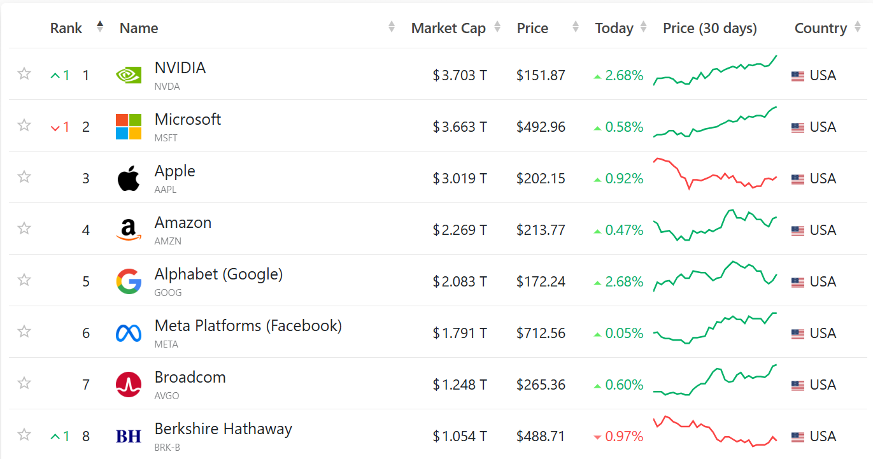Click the Name column header

(139, 28)
